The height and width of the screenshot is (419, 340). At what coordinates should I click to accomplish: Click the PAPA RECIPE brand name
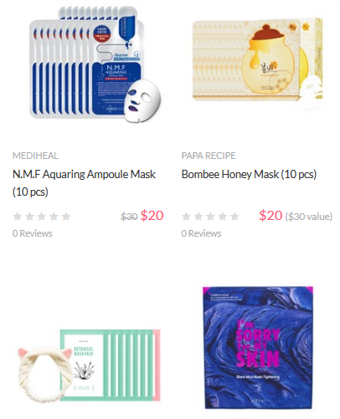[x=209, y=156]
